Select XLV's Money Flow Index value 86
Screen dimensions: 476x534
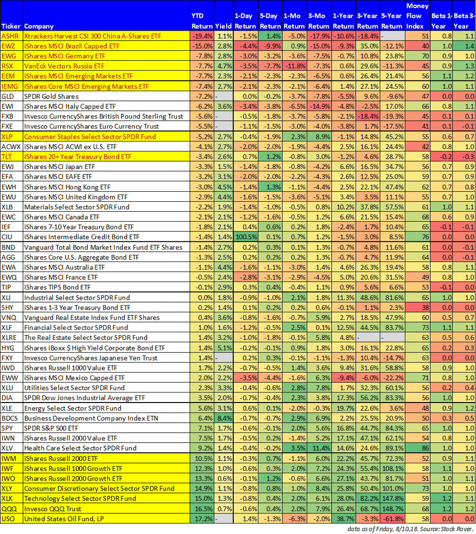417,448
